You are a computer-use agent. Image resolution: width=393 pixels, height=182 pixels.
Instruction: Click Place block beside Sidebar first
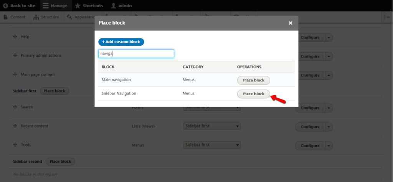(54, 91)
